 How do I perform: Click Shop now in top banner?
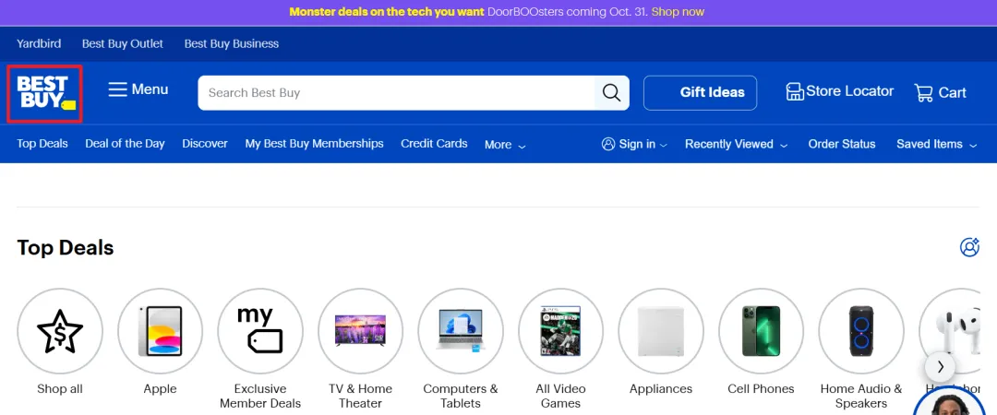[x=678, y=12]
